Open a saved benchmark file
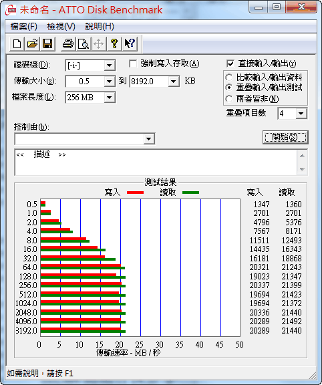The width and height of the screenshot is (322, 385). tap(32, 44)
